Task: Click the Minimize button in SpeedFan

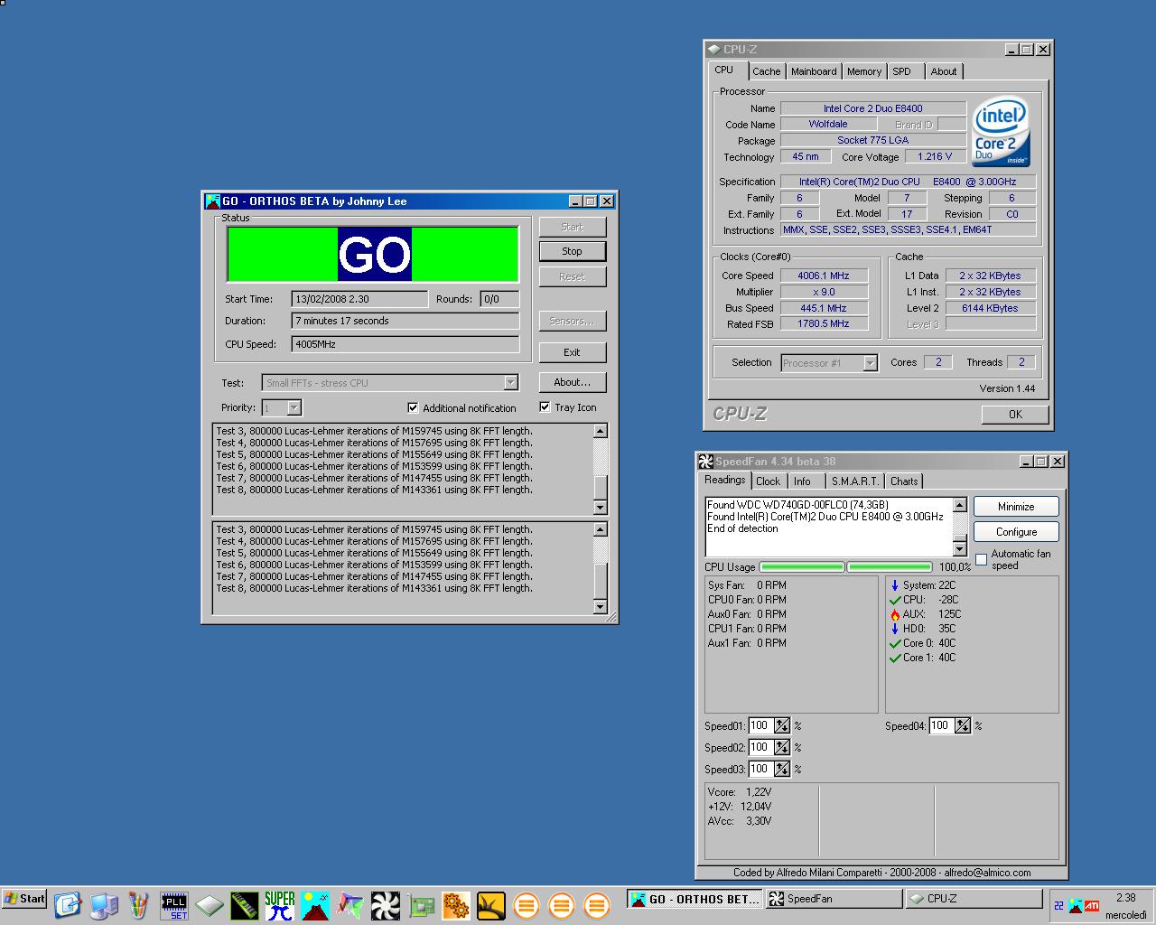Action: point(1016,507)
